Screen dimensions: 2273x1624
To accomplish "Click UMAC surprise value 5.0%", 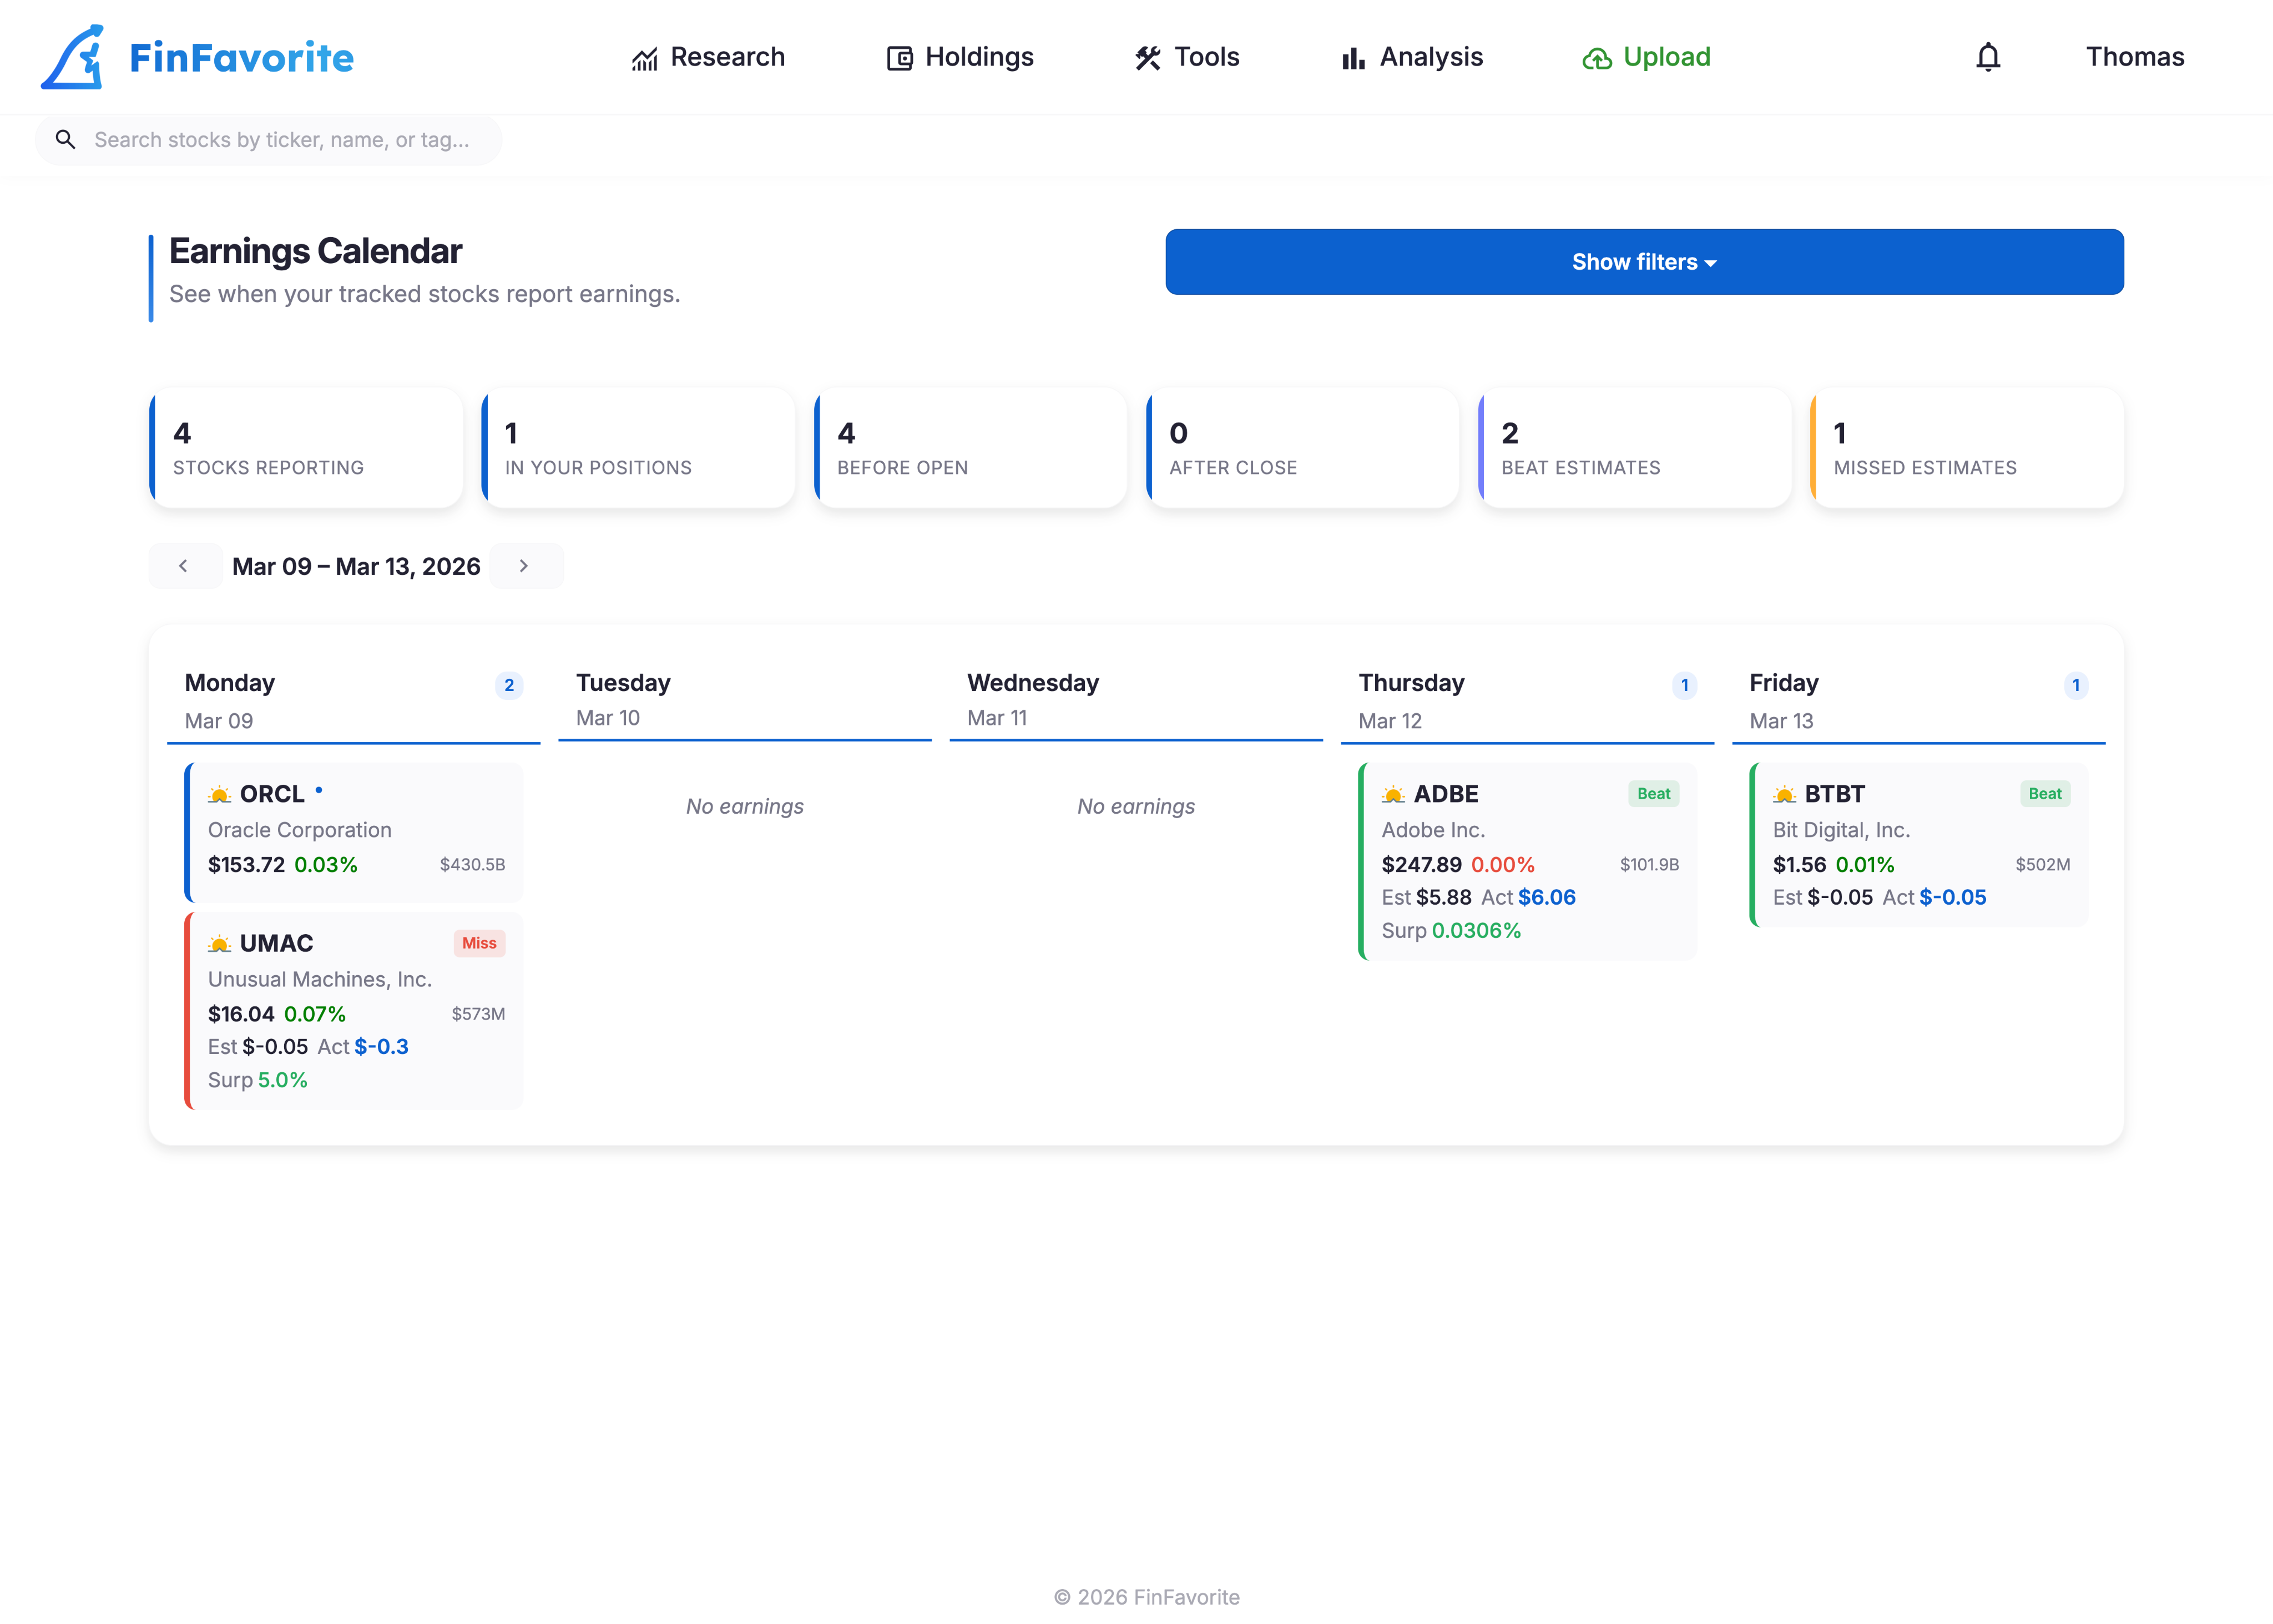I will point(283,1080).
